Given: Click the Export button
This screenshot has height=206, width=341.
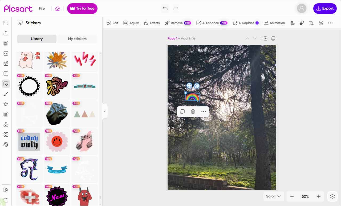Looking at the screenshot, I should (325, 8).
